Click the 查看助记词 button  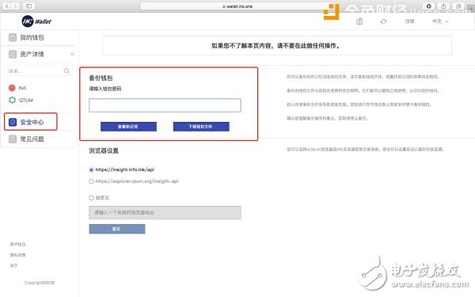pos(128,127)
